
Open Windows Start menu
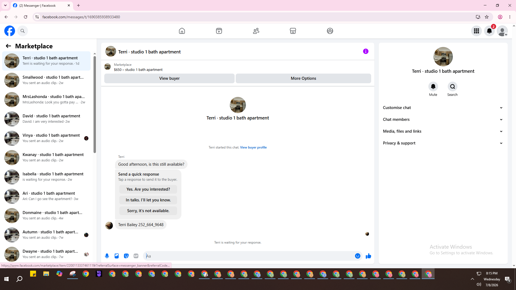click(6, 279)
